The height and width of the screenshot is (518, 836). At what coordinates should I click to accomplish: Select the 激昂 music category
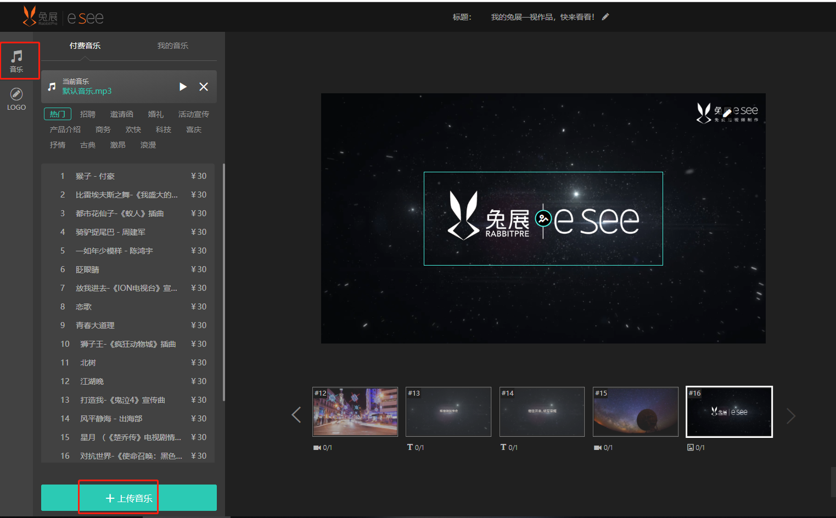(x=118, y=145)
